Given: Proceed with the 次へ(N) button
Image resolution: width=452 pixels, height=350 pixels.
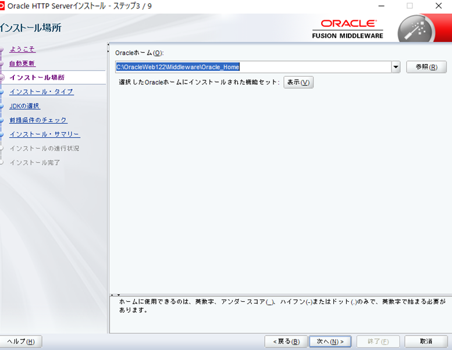Looking at the screenshot, I should click(x=330, y=341).
